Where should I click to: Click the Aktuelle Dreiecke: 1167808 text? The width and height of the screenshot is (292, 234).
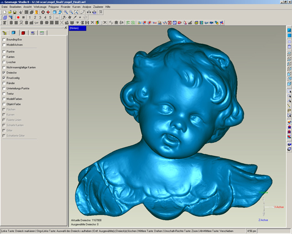tap(86, 220)
